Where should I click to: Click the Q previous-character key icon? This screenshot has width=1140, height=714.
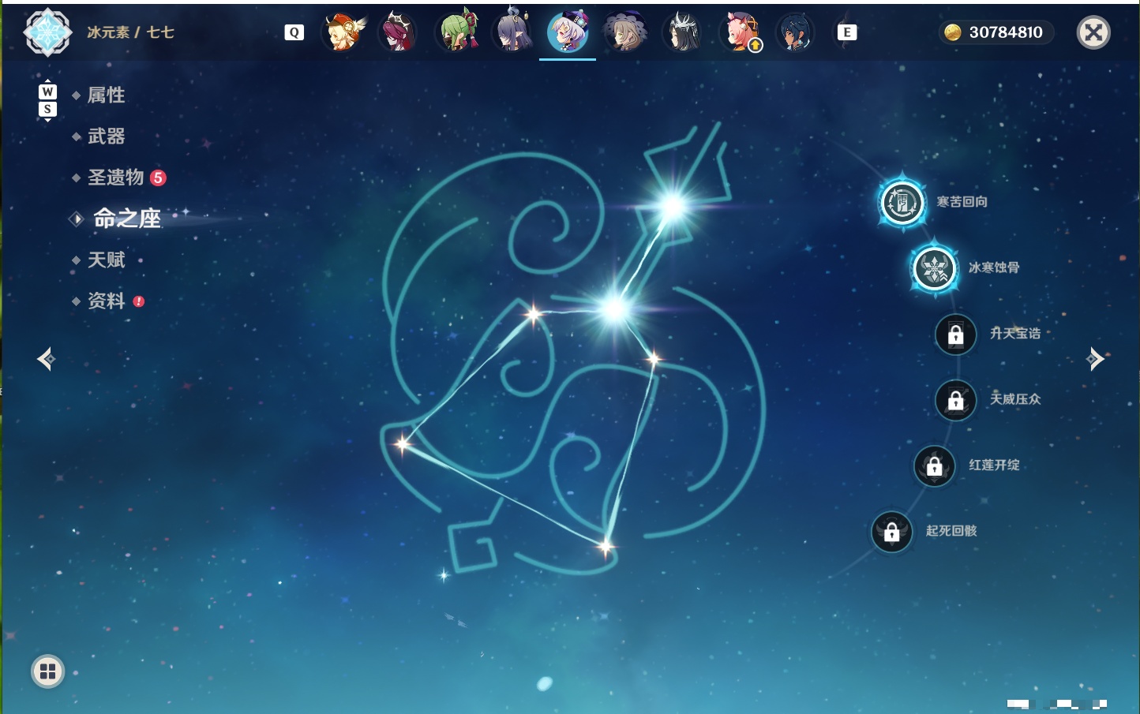(x=294, y=32)
